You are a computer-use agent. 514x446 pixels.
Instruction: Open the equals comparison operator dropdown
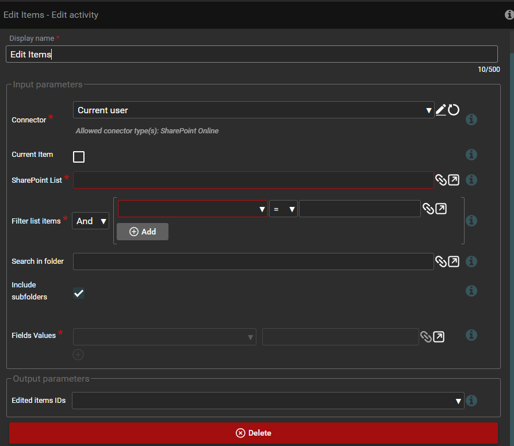pyautogui.click(x=283, y=209)
